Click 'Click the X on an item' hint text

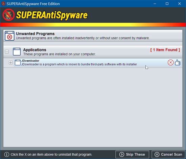pyautogui.click(x=51, y=155)
